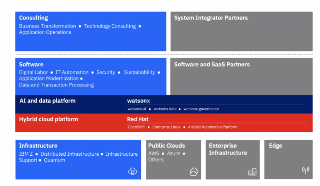Viewport: 320px width, 186px height.
Task: Open the watsonx.data link
Action: (165, 109)
